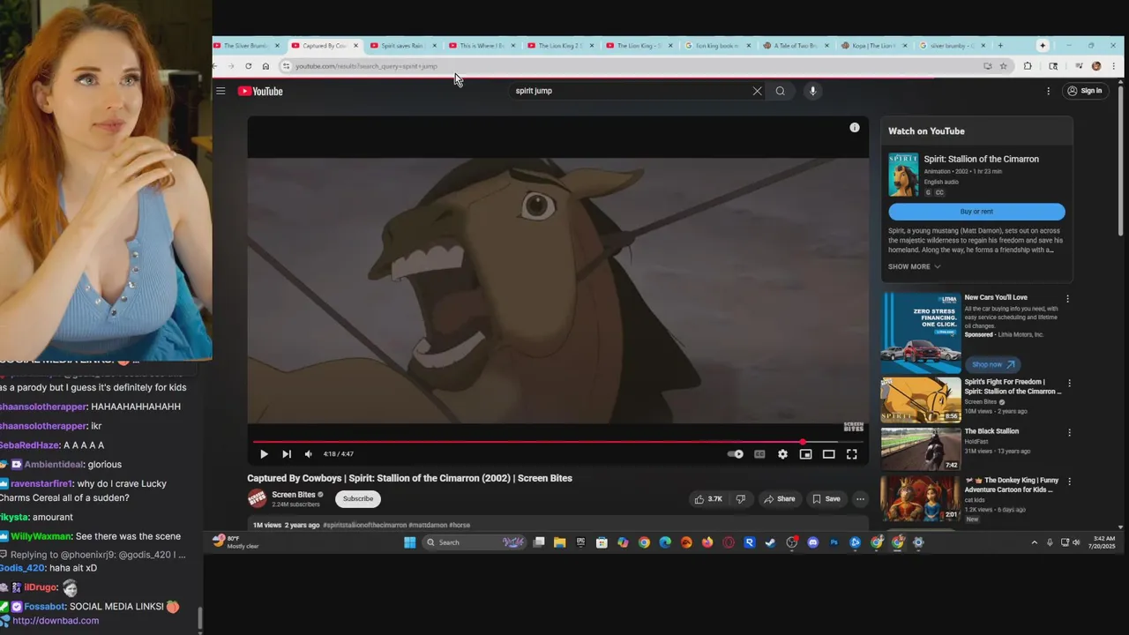Start voice search with microphone
The image size is (1129, 635).
(x=812, y=91)
